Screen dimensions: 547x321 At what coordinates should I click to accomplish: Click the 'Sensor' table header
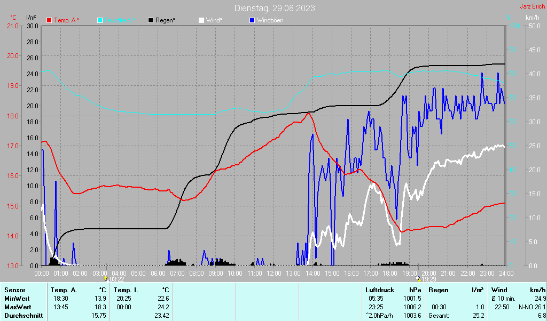15,290
